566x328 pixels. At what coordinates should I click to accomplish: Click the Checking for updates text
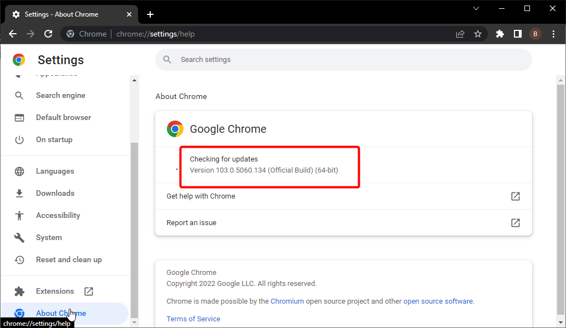pyautogui.click(x=224, y=159)
